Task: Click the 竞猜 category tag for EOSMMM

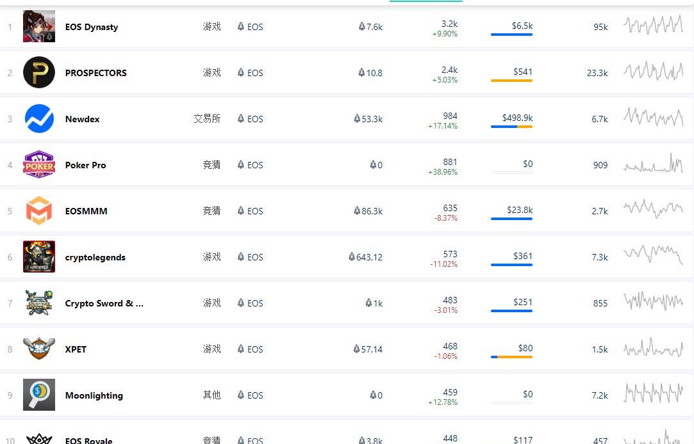Action: pyautogui.click(x=211, y=210)
